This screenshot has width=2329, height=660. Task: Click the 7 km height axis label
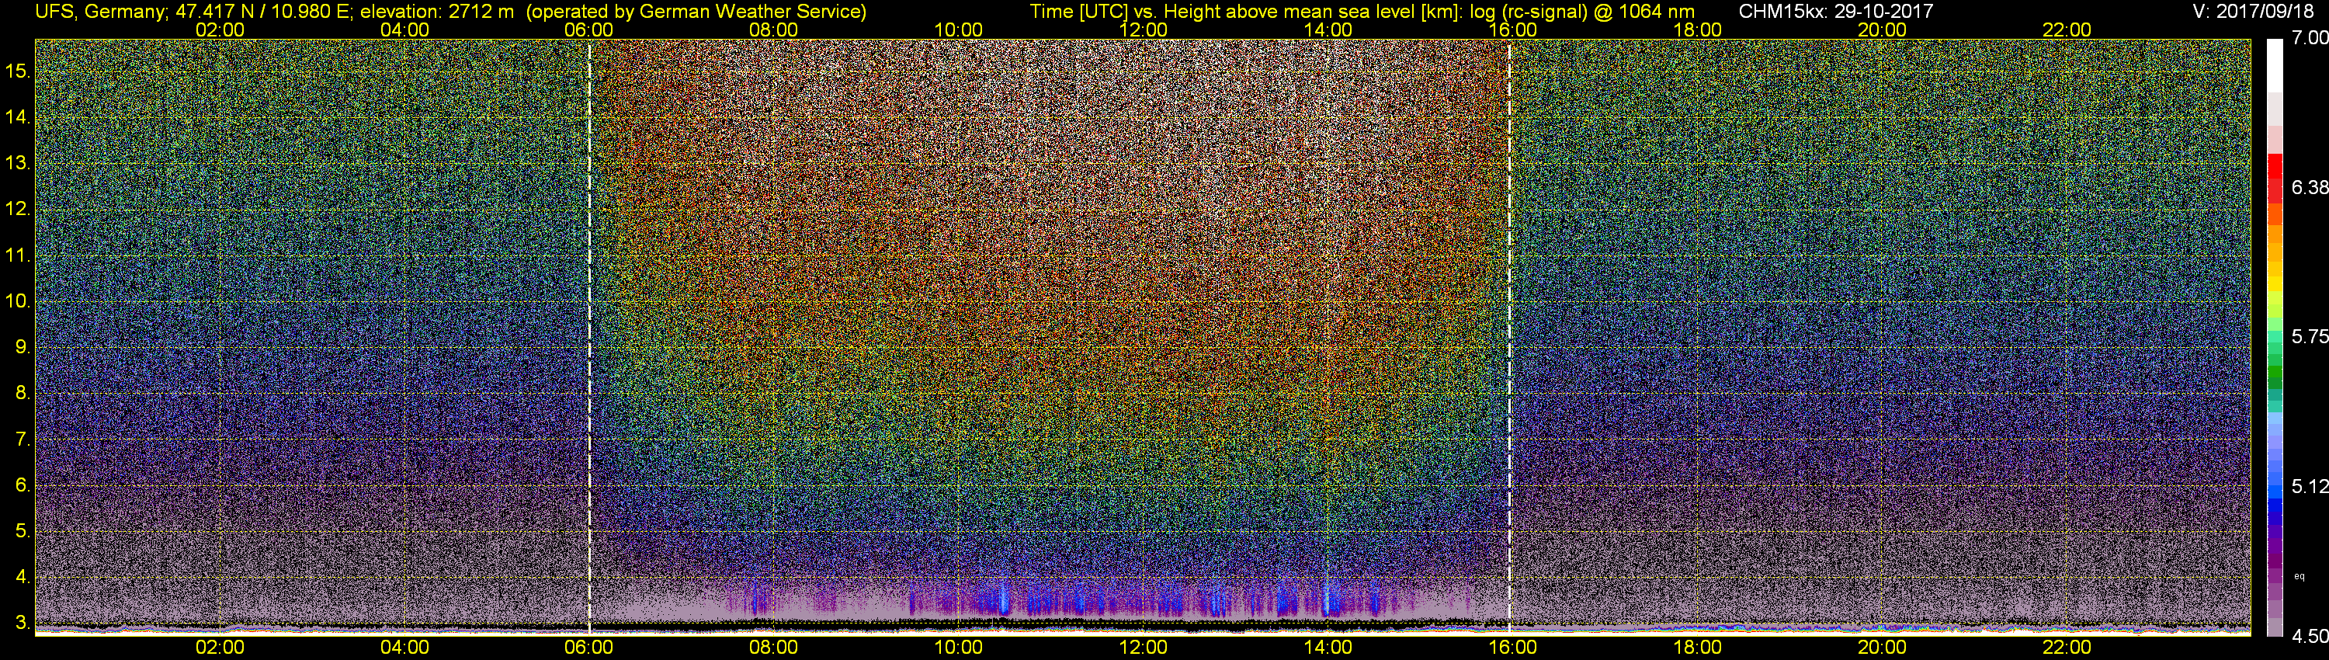22,439
